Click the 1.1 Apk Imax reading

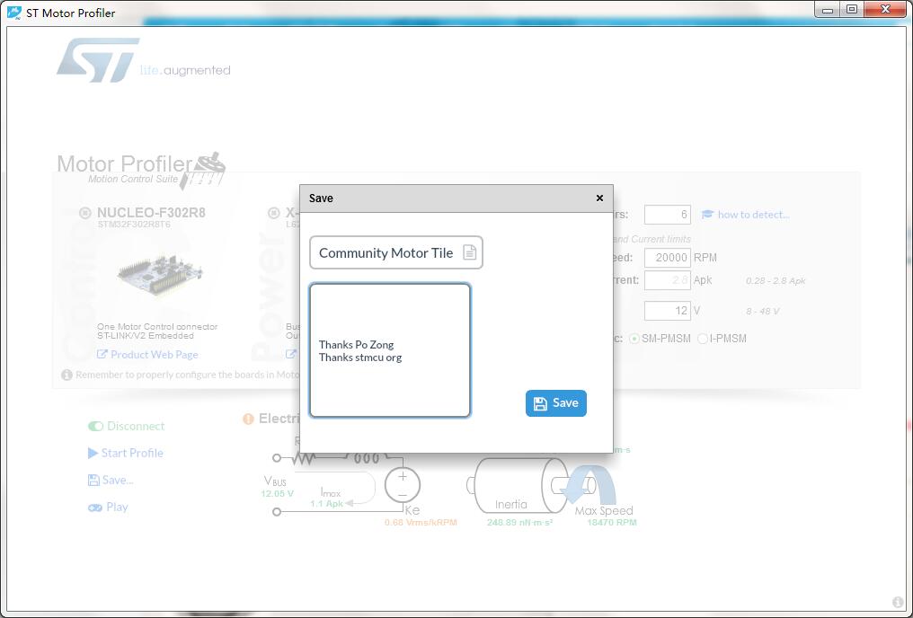(x=327, y=504)
